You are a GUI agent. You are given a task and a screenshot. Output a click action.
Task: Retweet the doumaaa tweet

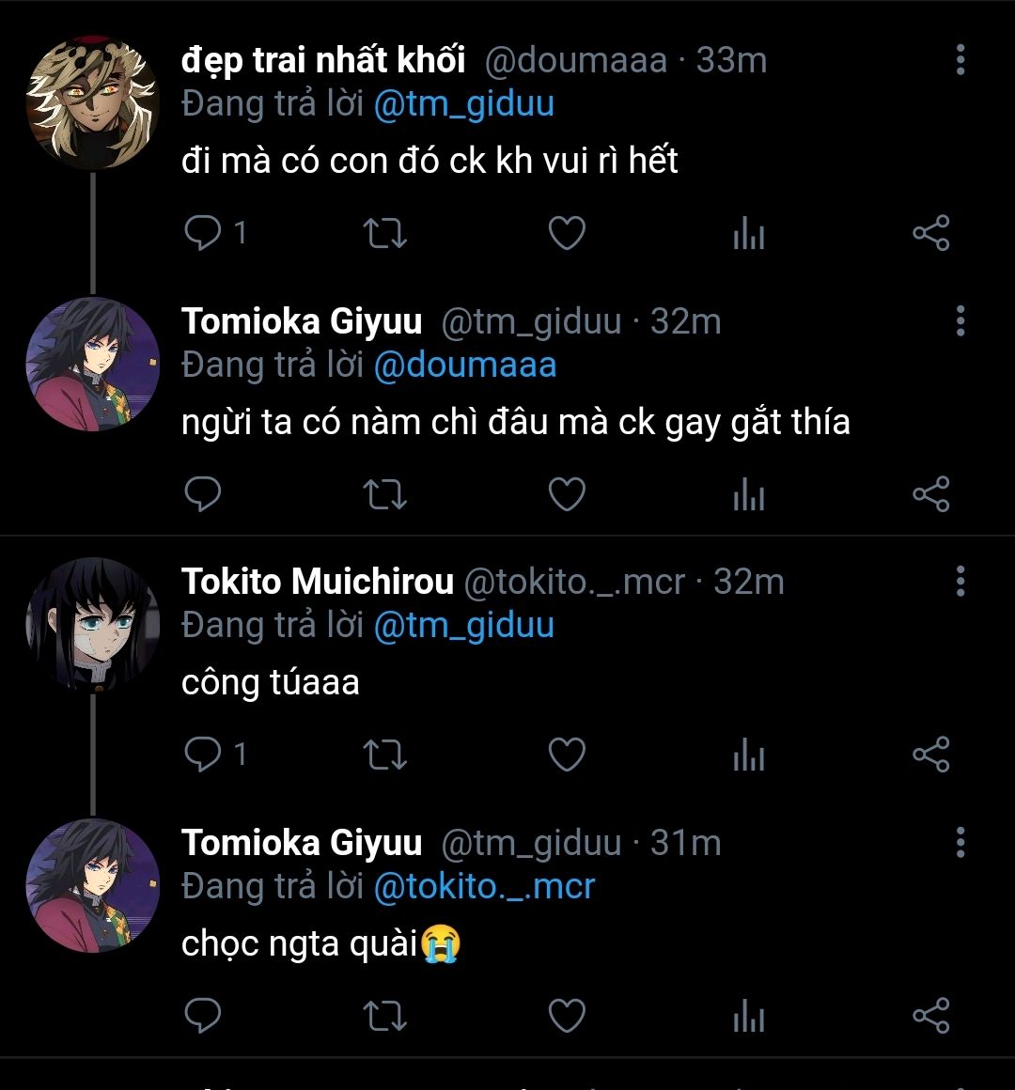pyautogui.click(x=384, y=232)
